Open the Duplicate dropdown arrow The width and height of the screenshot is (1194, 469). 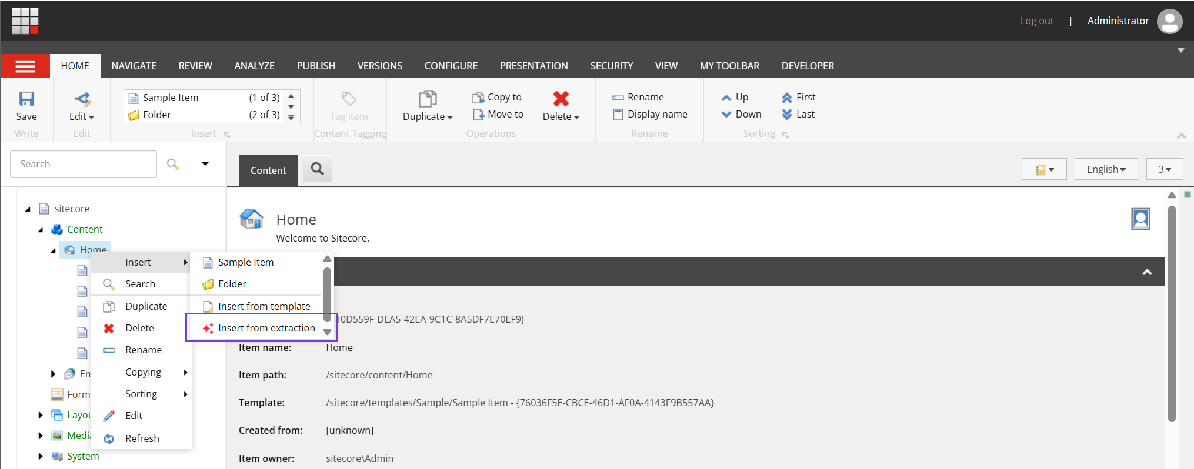(450, 118)
